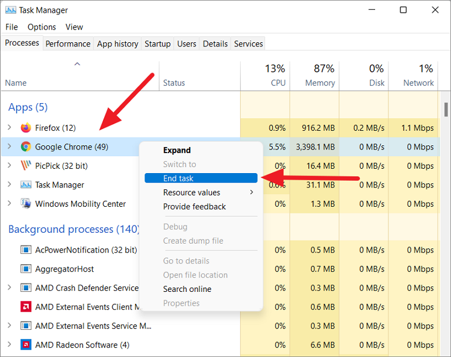Expand the Google Chrome (49) group
Screen dimensions: 451x357
[x=10, y=147]
